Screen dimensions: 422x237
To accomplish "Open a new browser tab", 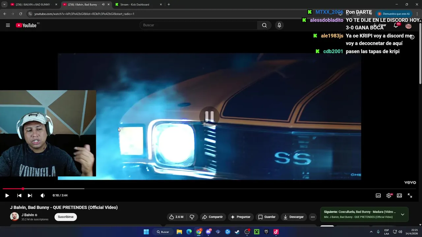I will click(169, 5).
